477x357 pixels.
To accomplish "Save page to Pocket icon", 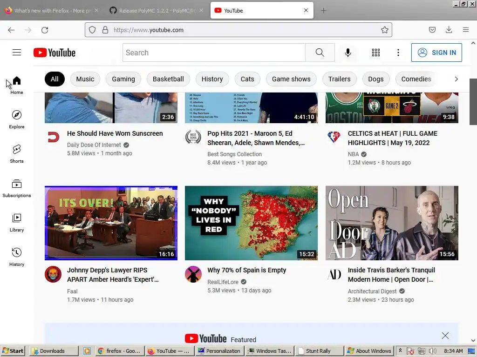I will click(432, 30).
